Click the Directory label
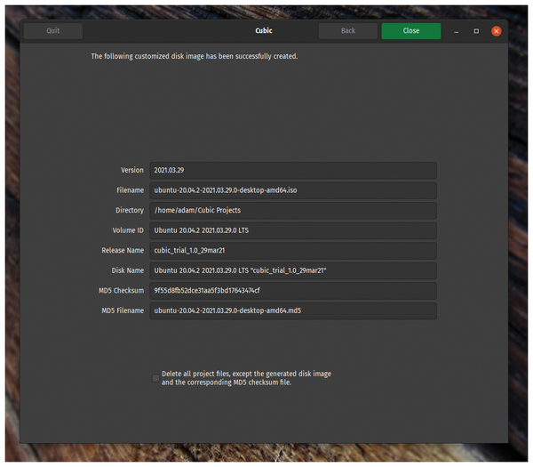 click(130, 210)
